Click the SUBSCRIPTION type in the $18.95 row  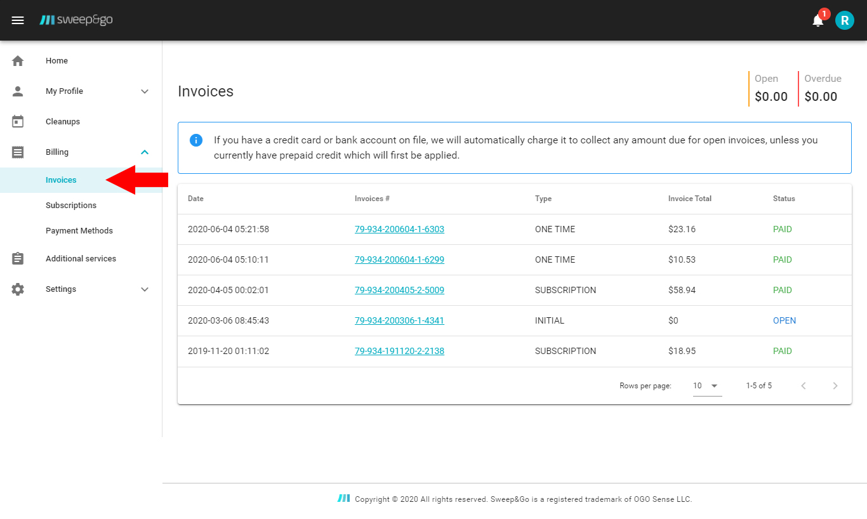tap(566, 351)
